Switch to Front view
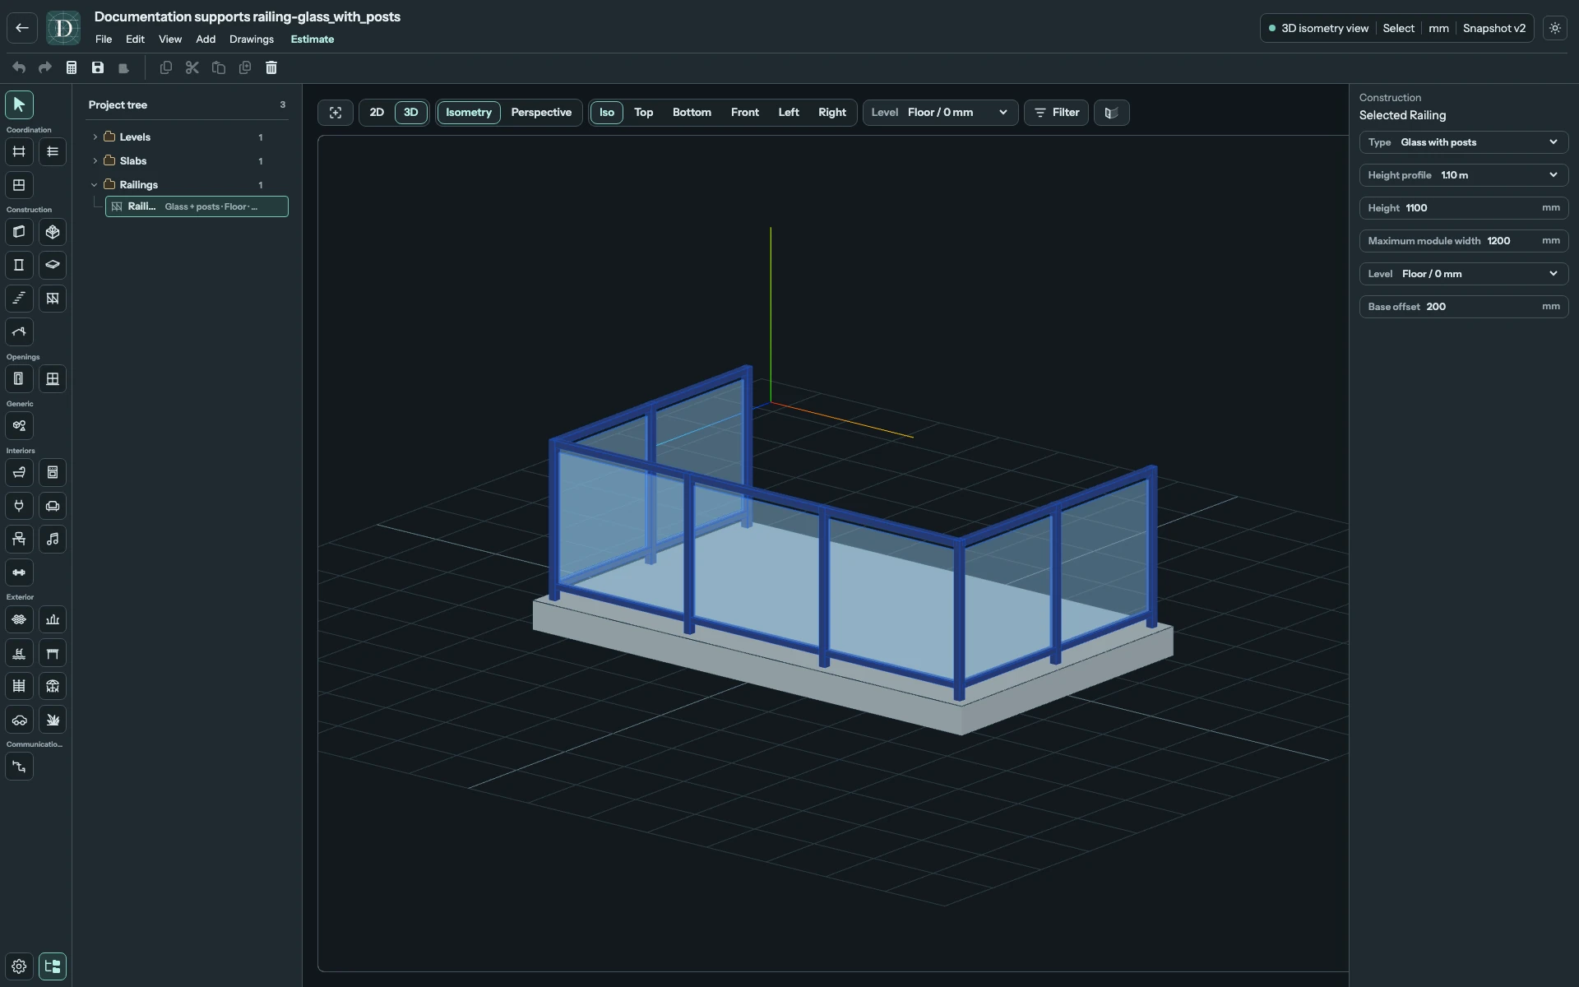 (x=745, y=113)
